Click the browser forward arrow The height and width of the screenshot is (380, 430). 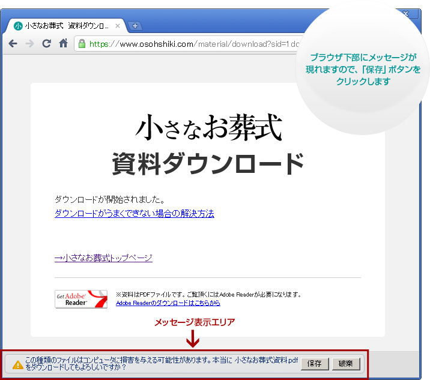pos(29,44)
